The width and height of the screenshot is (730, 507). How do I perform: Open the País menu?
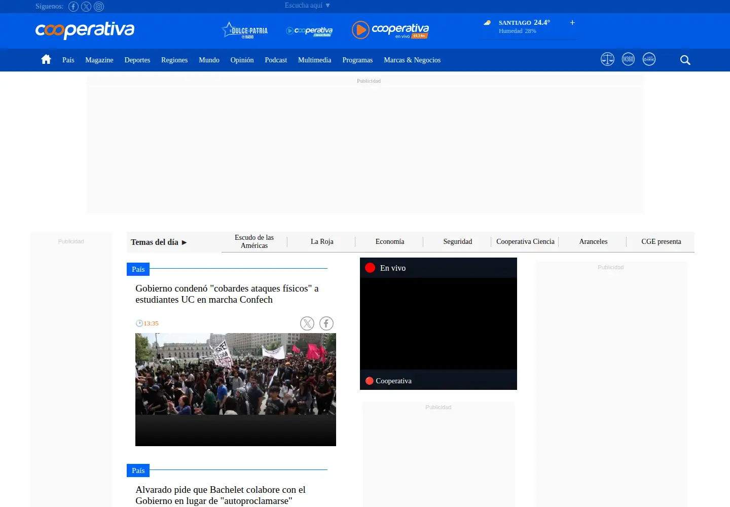(x=68, y=60)
